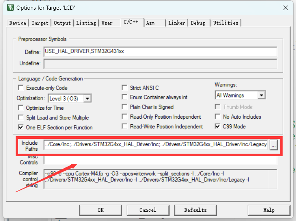
Task: Toggle Enum Container always int
Action: 124,97
